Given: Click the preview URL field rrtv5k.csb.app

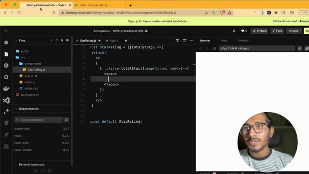Looking at the screenshot, I should tap(257, 48).
